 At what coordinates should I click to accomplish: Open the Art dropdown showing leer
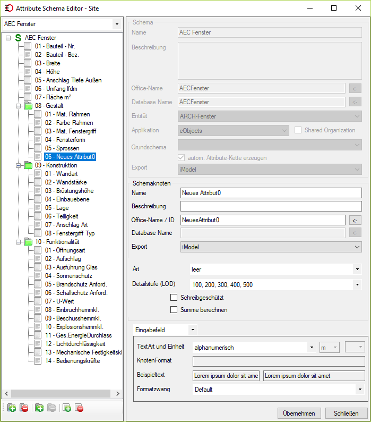(x=357, y=269)
